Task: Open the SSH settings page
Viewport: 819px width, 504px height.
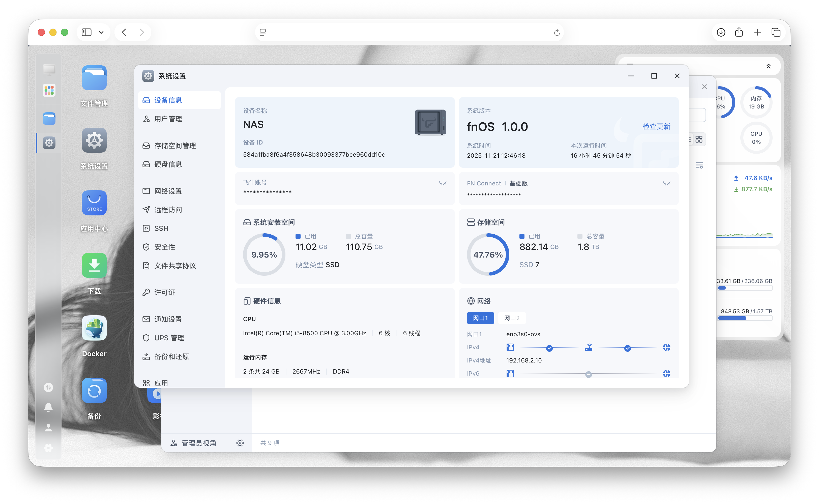Action: point(161,228)
